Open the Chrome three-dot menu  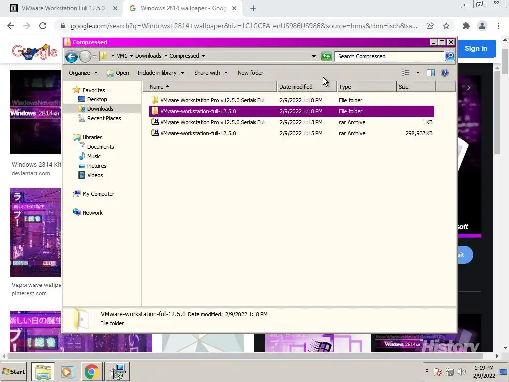coord(498,26)
